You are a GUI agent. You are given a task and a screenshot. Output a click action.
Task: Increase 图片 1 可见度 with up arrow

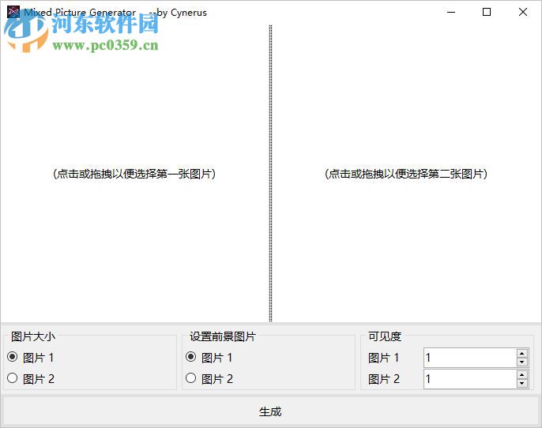522,354
